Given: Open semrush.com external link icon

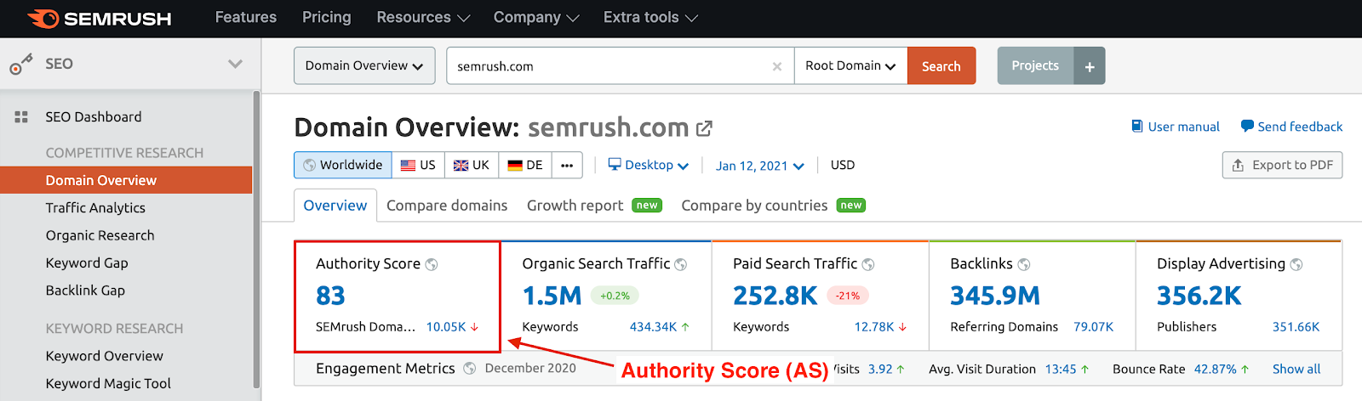Looking at the screenshot, I should [x=704, y=128].
